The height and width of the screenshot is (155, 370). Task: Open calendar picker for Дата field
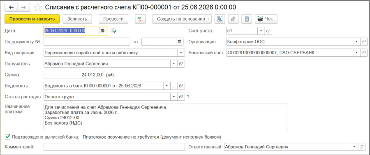(103, 30)
